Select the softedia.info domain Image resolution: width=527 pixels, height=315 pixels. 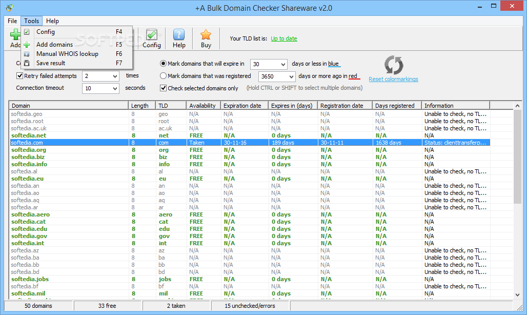[29, 164]
